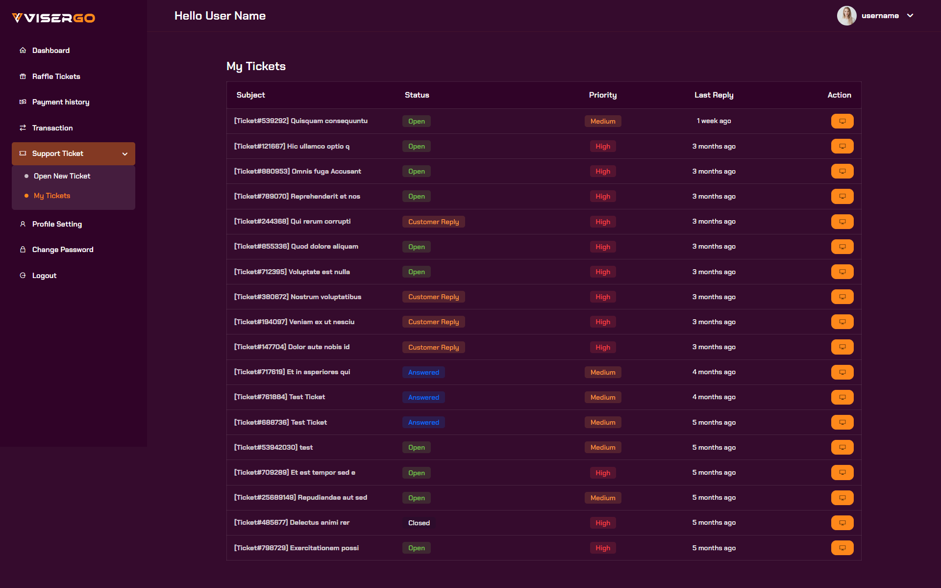Click the Transaction arrows icon
Image resolution: width=941 pixels, height=588 pixels.
click(x=23, y=128)
